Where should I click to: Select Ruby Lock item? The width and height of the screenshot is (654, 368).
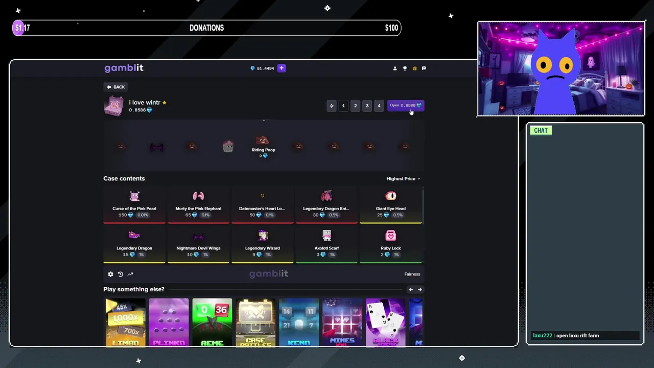[391, 244]
